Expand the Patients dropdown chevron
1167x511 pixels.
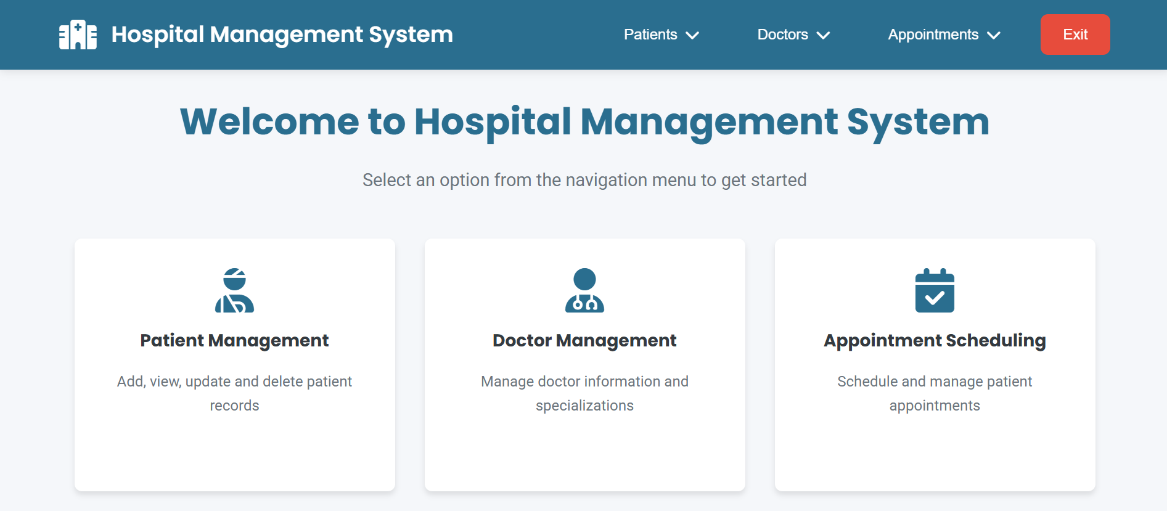click(693, 35)
